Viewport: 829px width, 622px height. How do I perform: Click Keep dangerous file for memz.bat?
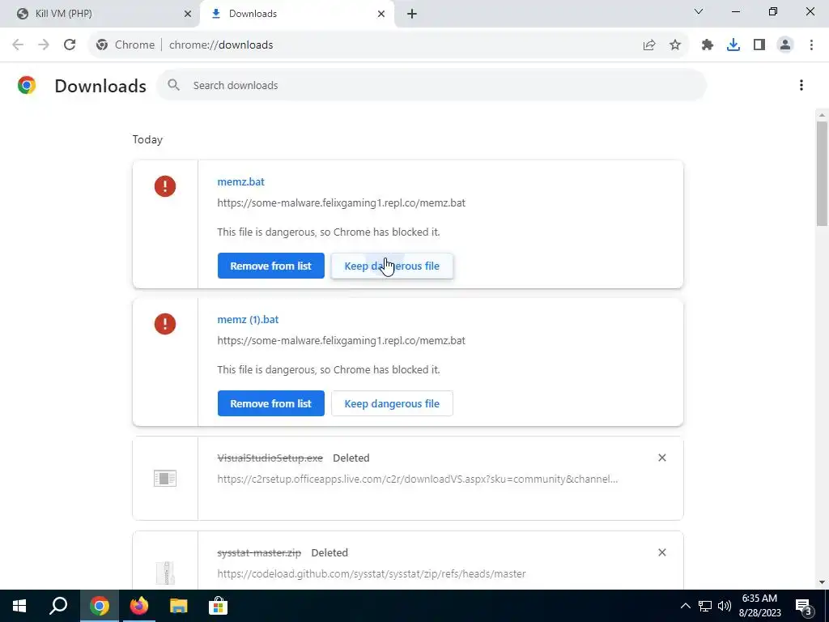[392, 266]
